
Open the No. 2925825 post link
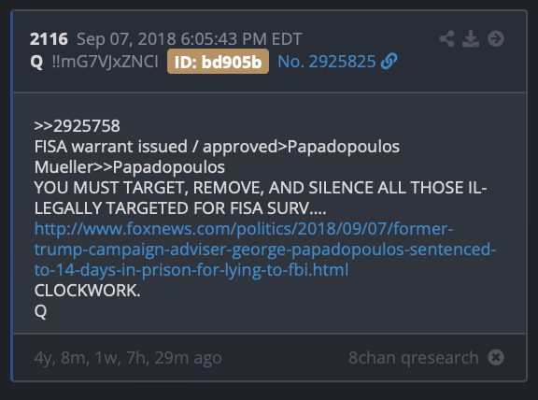327,62
